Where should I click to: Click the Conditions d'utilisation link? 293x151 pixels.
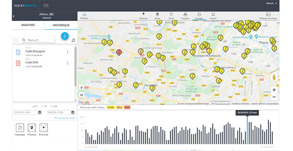[x=240, y=104]
